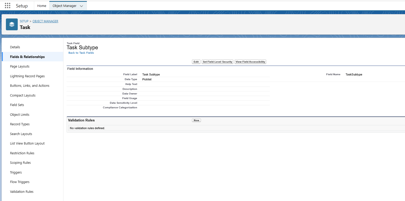
Task: Click the Help Text label
Action: coord(131,84)
